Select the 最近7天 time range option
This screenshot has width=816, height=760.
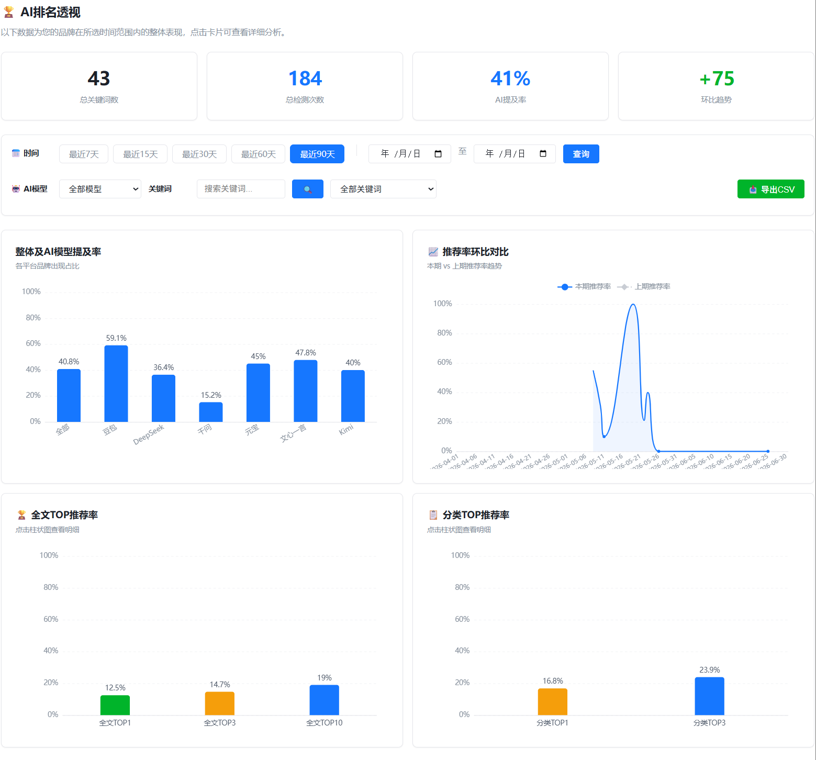84,154
